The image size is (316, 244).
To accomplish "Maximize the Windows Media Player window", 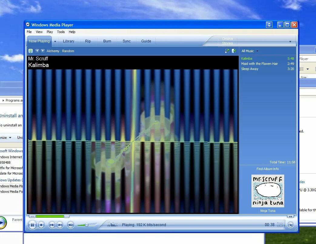I will coord(287,25).
